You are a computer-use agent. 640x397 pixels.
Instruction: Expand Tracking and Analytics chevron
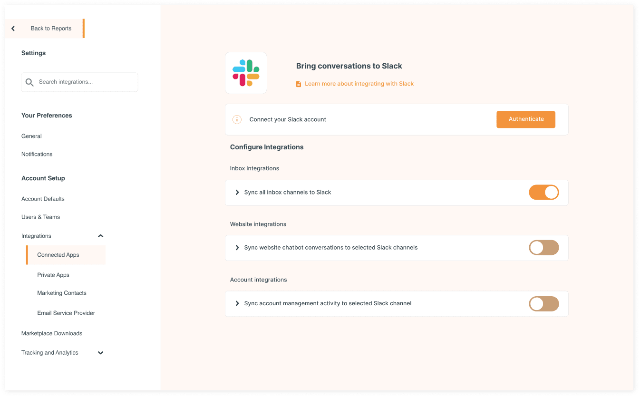100,353
